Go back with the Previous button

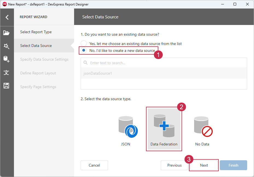point(174,165)
